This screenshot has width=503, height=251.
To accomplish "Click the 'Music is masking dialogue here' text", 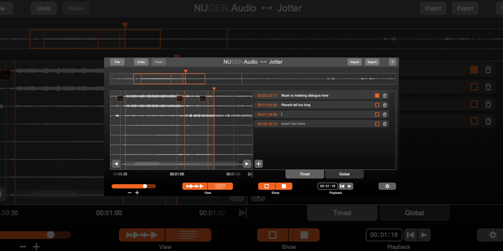I will point(305,96).
